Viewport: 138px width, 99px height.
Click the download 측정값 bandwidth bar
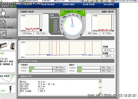pyautogui.click(x=41, y=71)
